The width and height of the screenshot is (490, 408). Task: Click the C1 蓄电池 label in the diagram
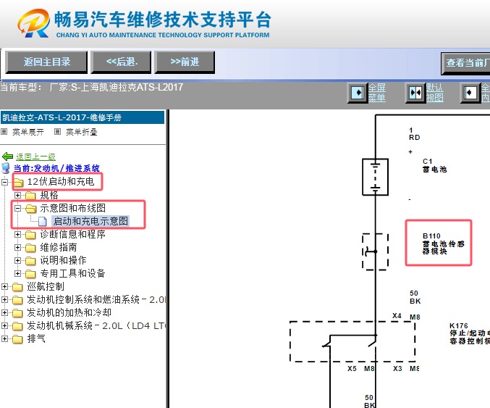(x=435, y=165)
